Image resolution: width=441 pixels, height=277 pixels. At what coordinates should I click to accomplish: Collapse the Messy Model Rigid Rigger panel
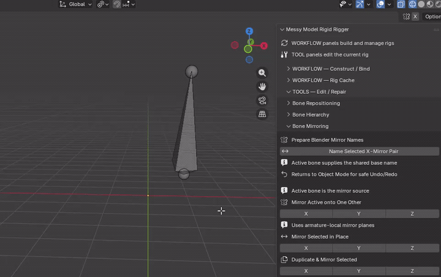coord(282,29)
